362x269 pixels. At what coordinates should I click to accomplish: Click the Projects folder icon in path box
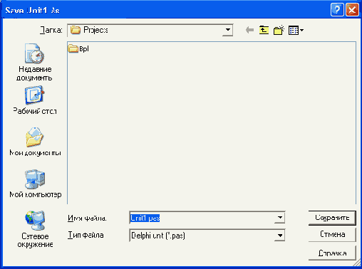[76, 30]
